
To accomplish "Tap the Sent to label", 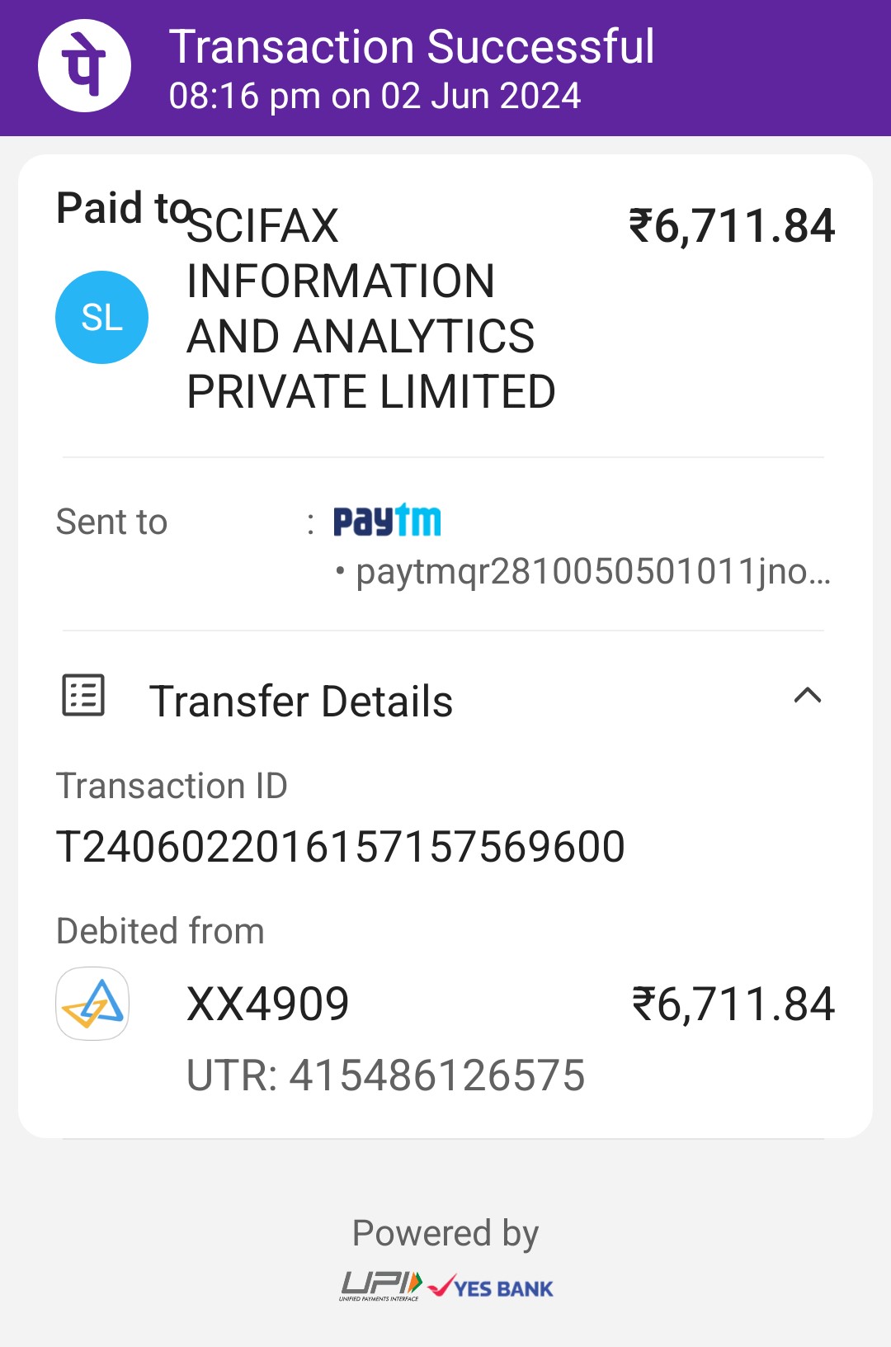I will tap(111, 522).
